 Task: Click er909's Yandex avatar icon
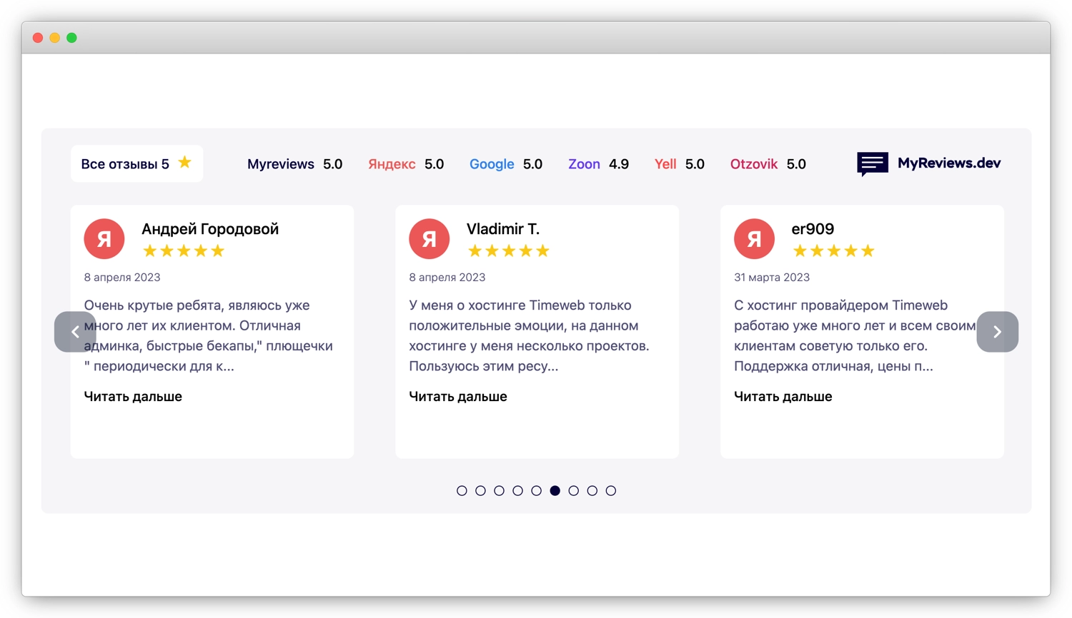[754, 239]
